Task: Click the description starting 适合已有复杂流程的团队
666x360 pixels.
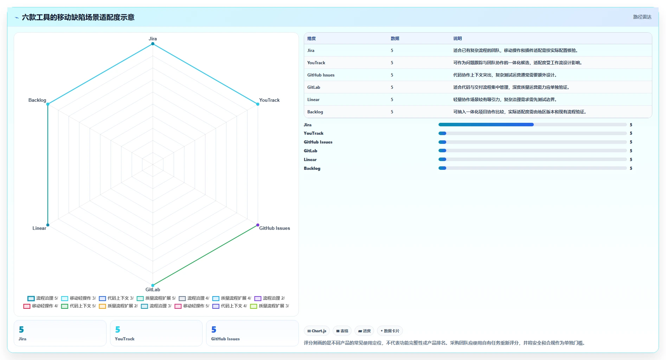Action: coord(515,51)
